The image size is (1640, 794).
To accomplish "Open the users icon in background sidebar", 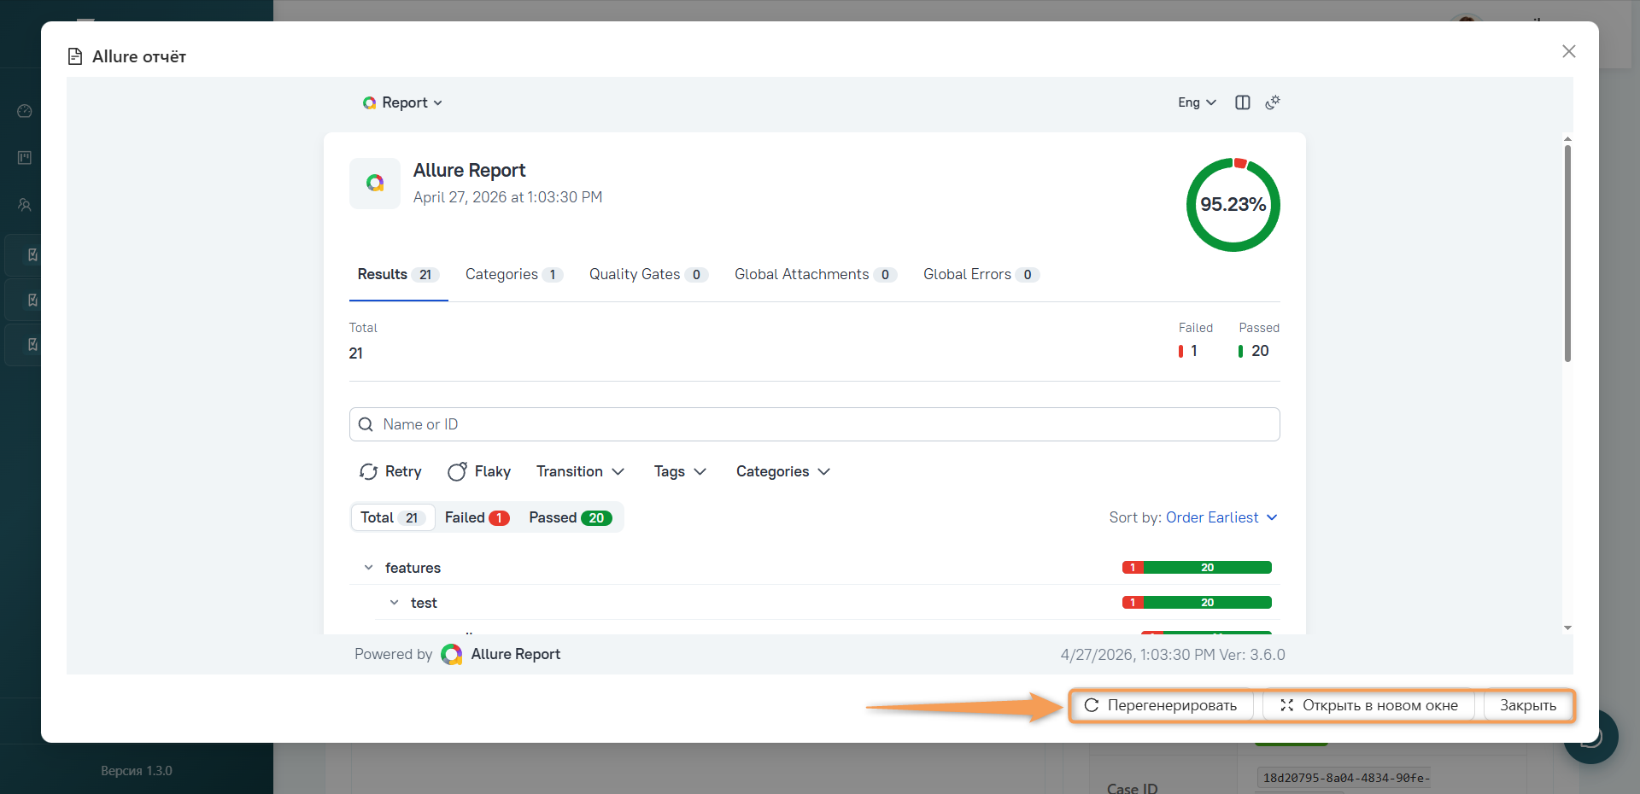I will coord(25,205).
